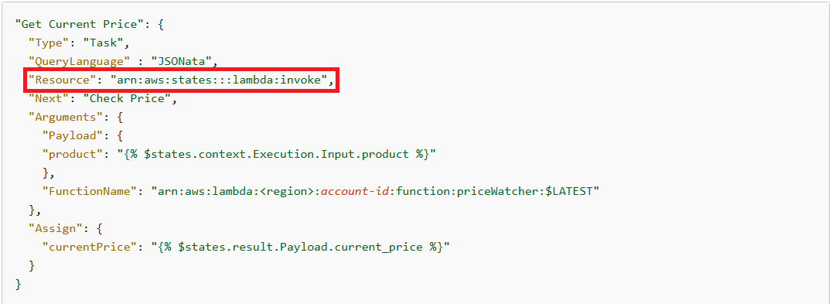
Task: Click the "JSONata" value
Action: click(x=182, y=61)
